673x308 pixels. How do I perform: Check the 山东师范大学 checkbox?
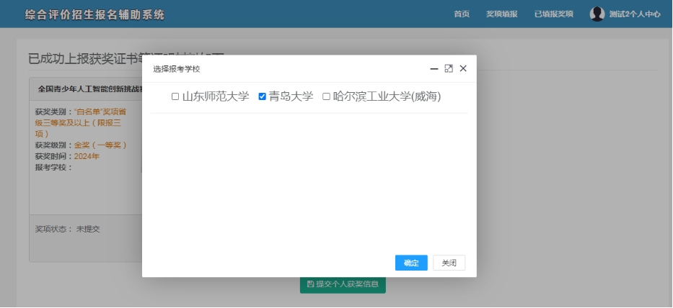[175, 96]
